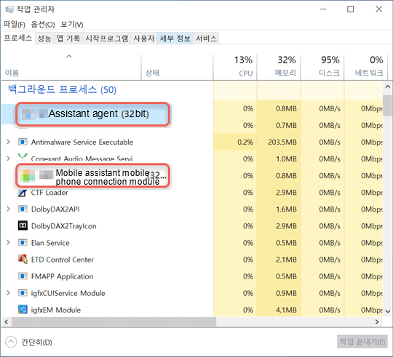Open the 옵션(O) menu

pos(43,25)
